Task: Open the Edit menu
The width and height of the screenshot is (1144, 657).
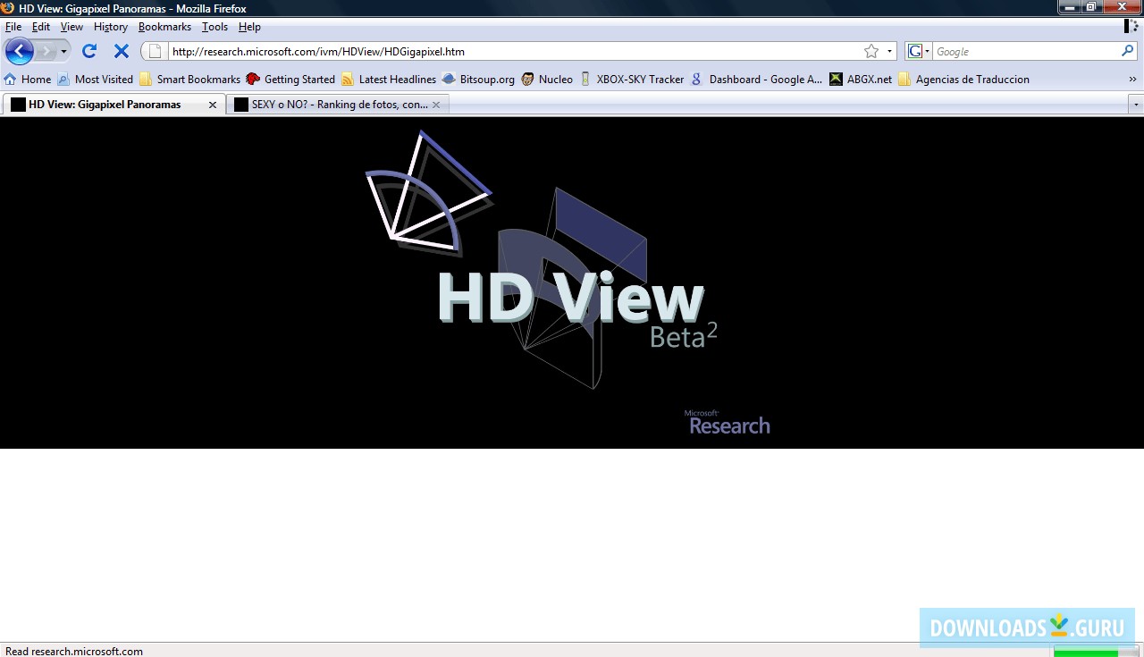Action: pyautogui.click(x=41, y=27)
